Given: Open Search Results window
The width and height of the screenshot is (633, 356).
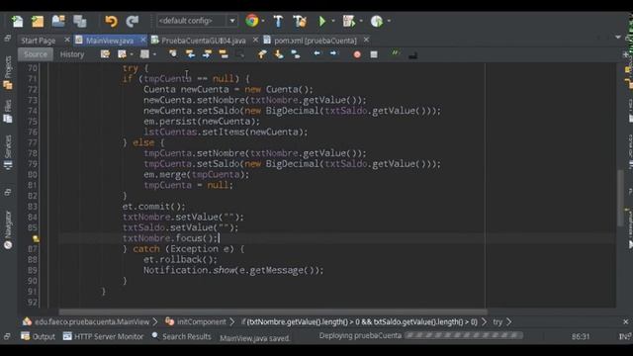Looking at the screenshot, I should point(181,336).
